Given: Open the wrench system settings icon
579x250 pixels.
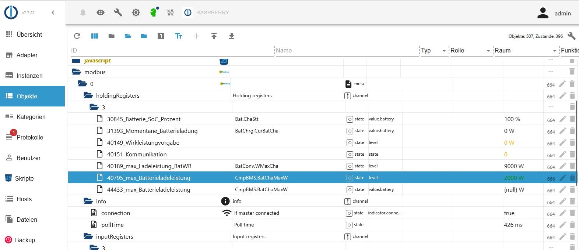Looking at the screenshot, I should tap(118, 12).
